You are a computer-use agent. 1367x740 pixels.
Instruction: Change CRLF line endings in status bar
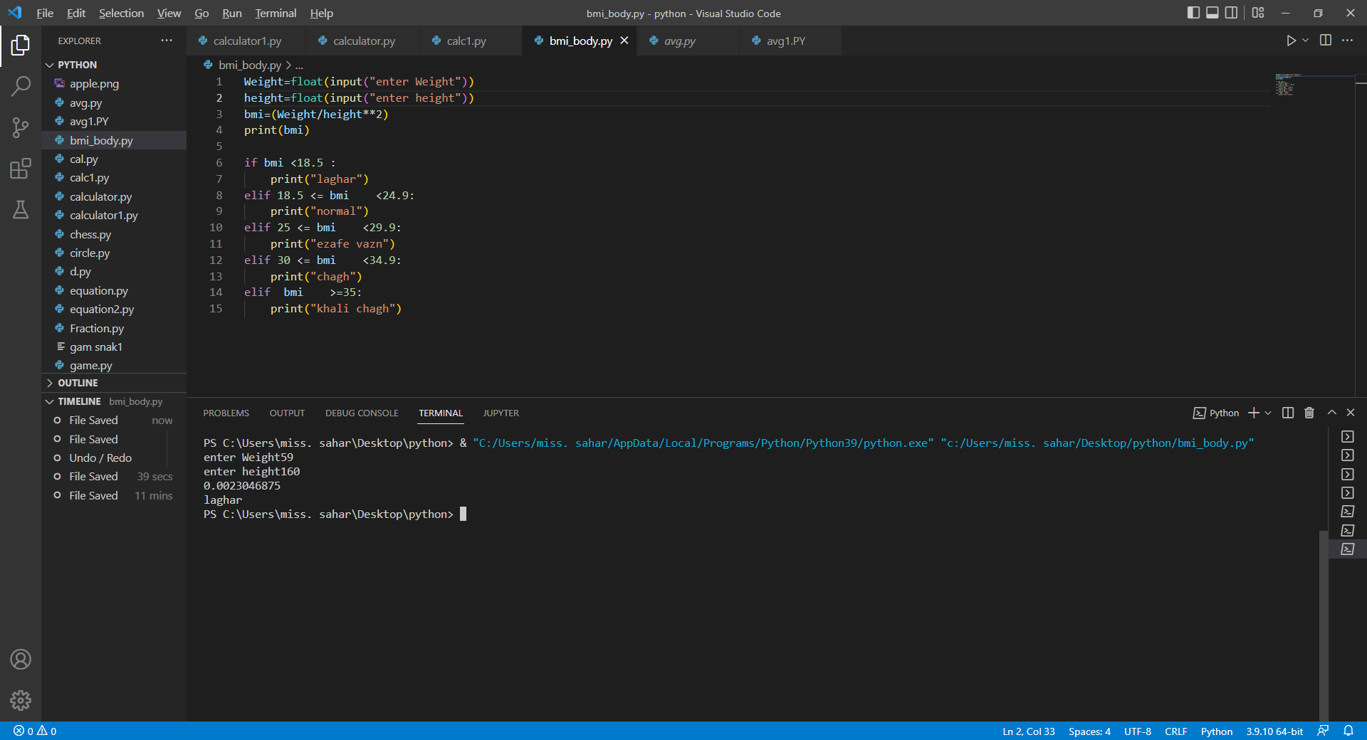[1175, 731]
